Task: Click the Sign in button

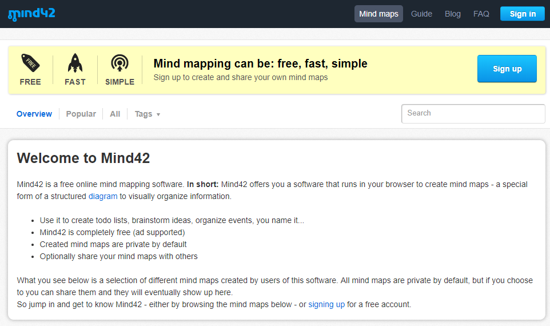Action: point(523,14)
